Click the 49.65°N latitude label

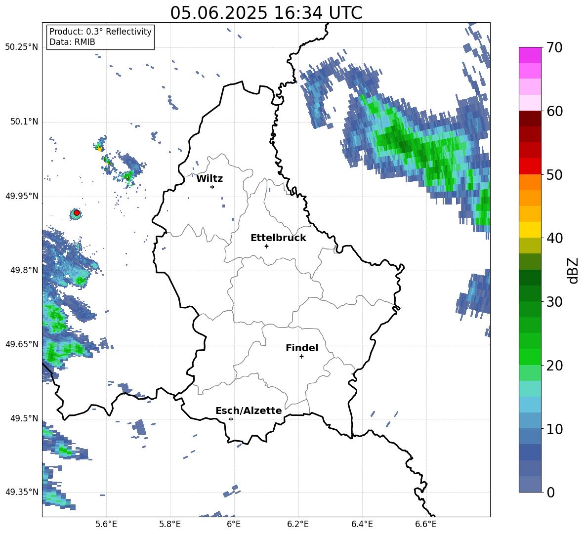pyautogui.click(x=22, y=344)
